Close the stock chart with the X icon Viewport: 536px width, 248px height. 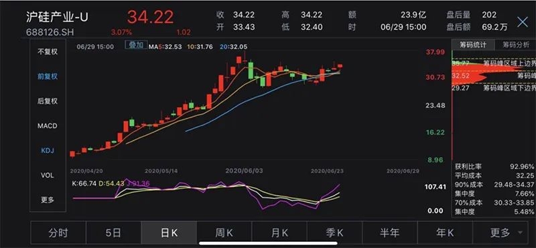click(x=523, y=22)
